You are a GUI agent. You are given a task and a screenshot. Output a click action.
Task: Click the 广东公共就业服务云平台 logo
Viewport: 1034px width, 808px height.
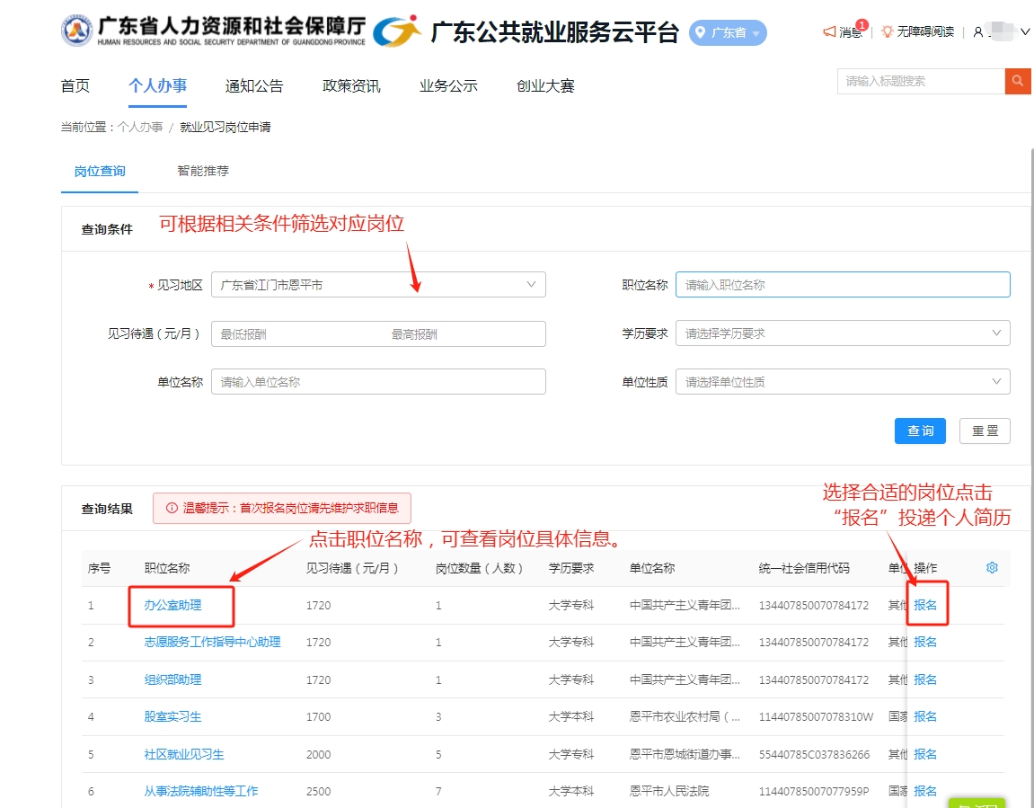click(397, 31)
